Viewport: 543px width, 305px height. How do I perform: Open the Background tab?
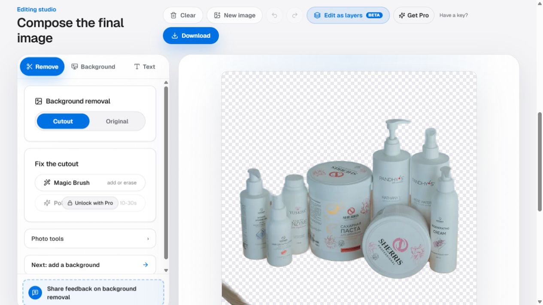pos(93,67)
